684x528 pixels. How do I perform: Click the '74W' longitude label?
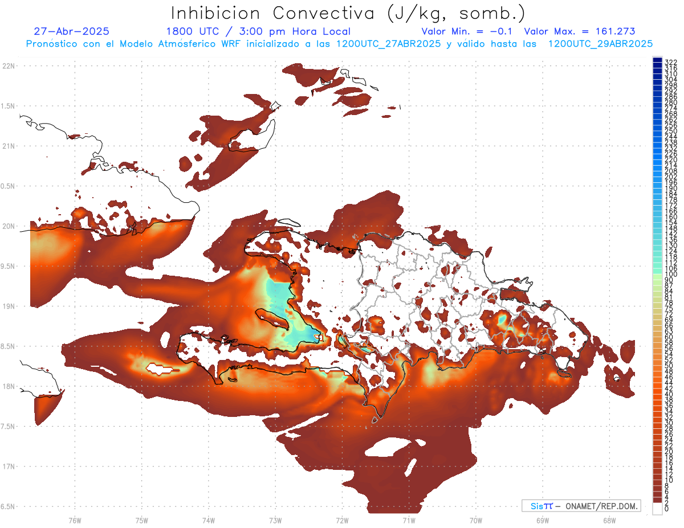(x=209, y=520)
